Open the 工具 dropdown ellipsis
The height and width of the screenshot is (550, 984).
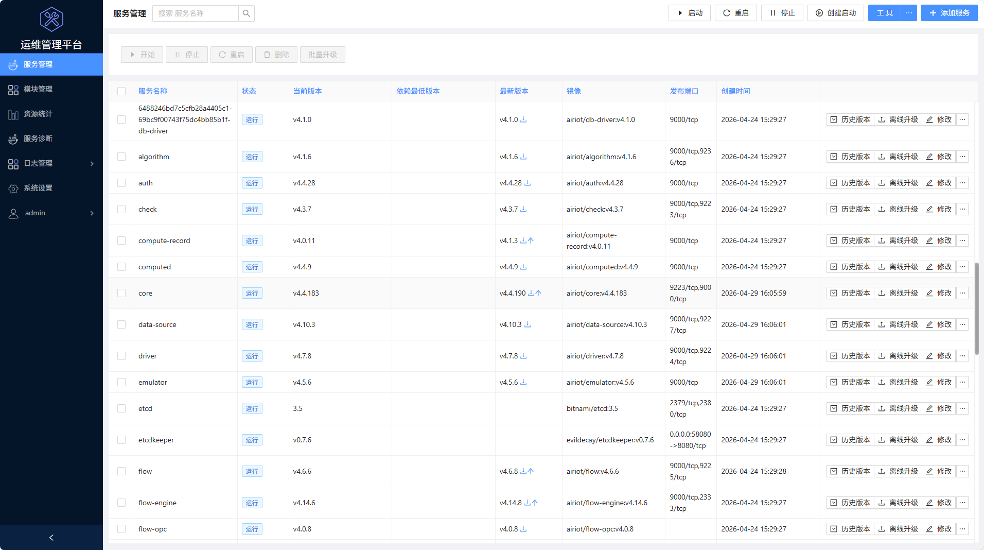pyautogui.click(x=909, y=13)
